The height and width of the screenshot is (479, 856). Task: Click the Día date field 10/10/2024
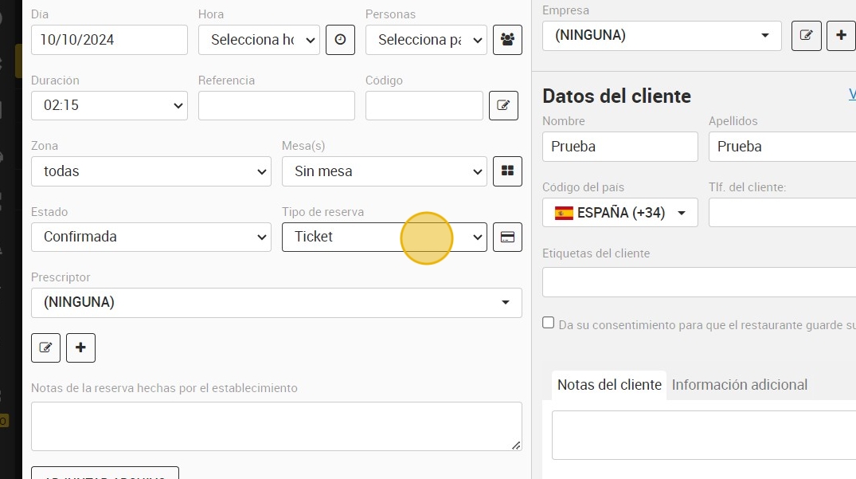109,40
